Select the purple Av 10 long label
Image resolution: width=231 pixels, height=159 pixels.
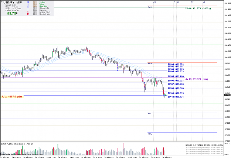click(197, 79)
